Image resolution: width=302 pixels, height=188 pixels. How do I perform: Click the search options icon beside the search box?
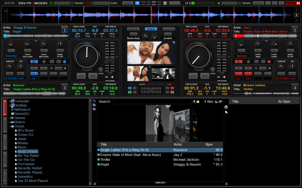click(194, 102)
